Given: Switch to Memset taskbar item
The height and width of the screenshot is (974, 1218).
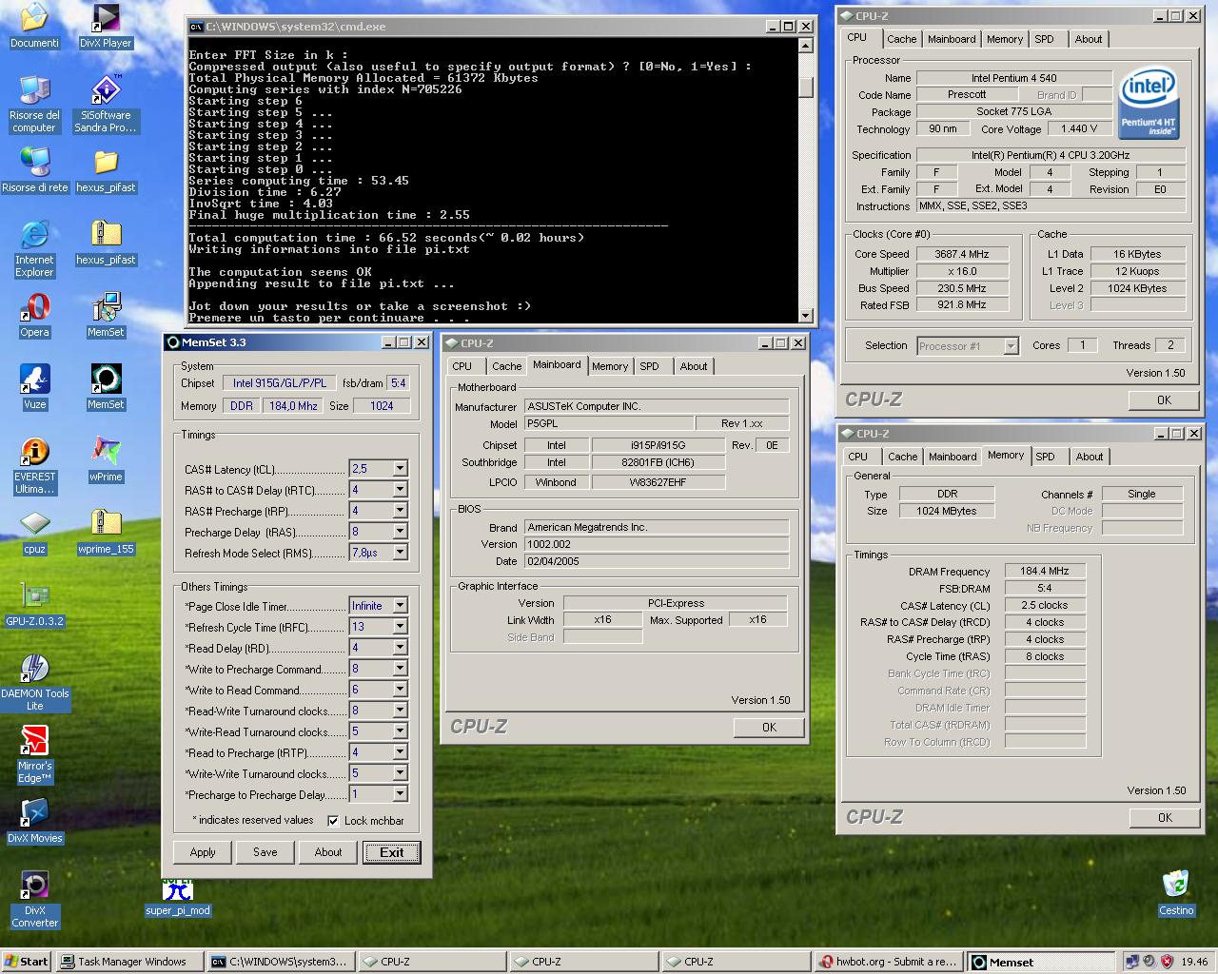Looking at the screenshot, I should click(x=1040, y=962).
